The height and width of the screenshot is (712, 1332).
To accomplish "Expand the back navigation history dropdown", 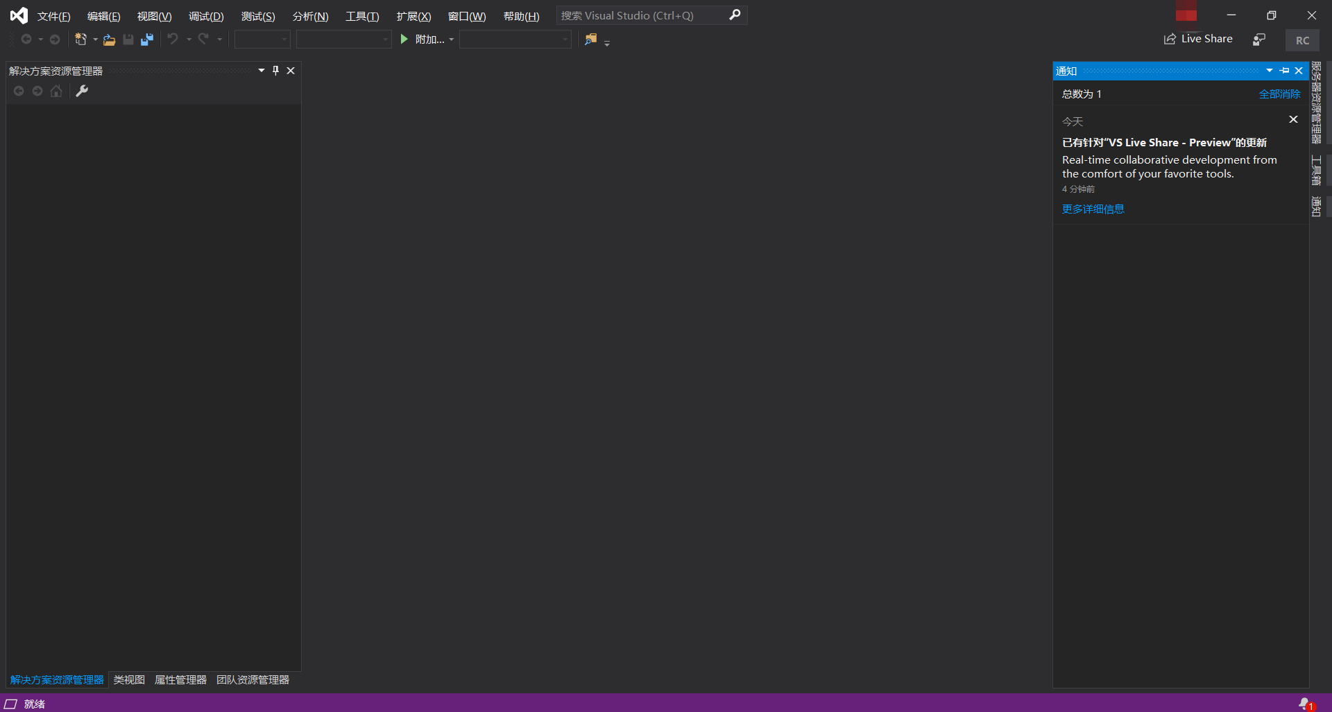I will [x=40, y=40].
